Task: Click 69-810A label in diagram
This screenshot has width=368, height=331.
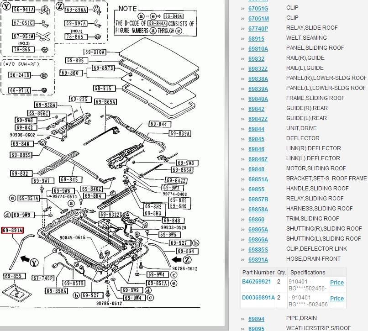Action: click(x=95, y=52)
